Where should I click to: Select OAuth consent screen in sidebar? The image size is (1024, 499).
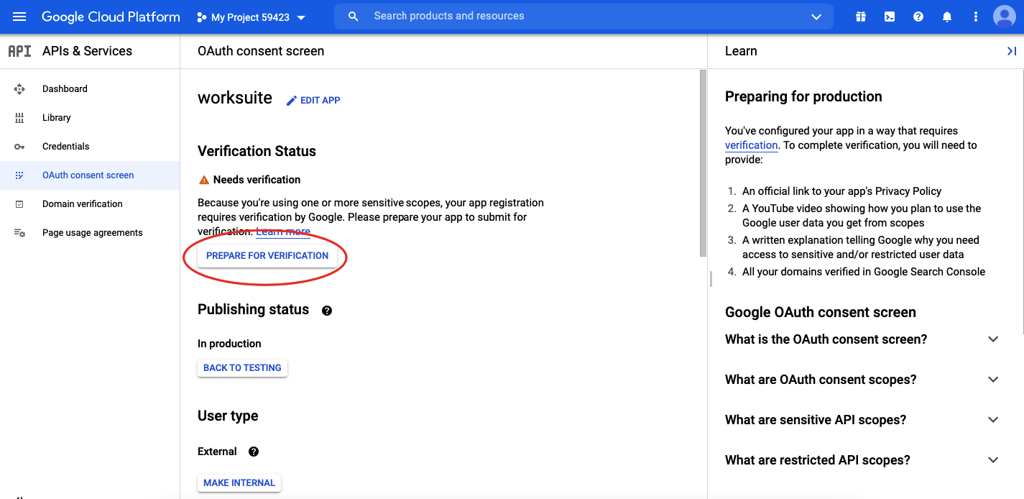coord(90,175)
